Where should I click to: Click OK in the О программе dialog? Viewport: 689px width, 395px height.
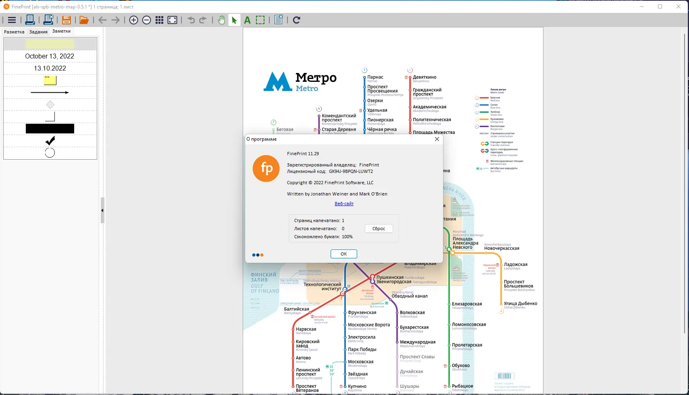[344, 254]
